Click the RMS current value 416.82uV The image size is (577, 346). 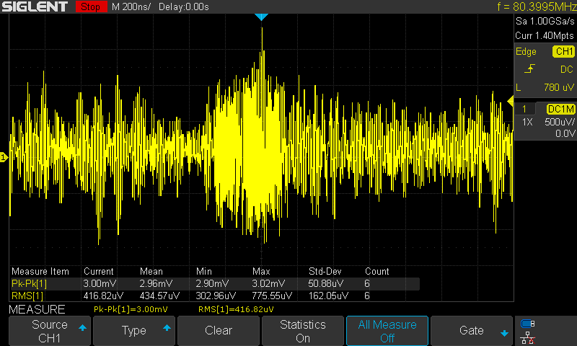pos(103,296)
